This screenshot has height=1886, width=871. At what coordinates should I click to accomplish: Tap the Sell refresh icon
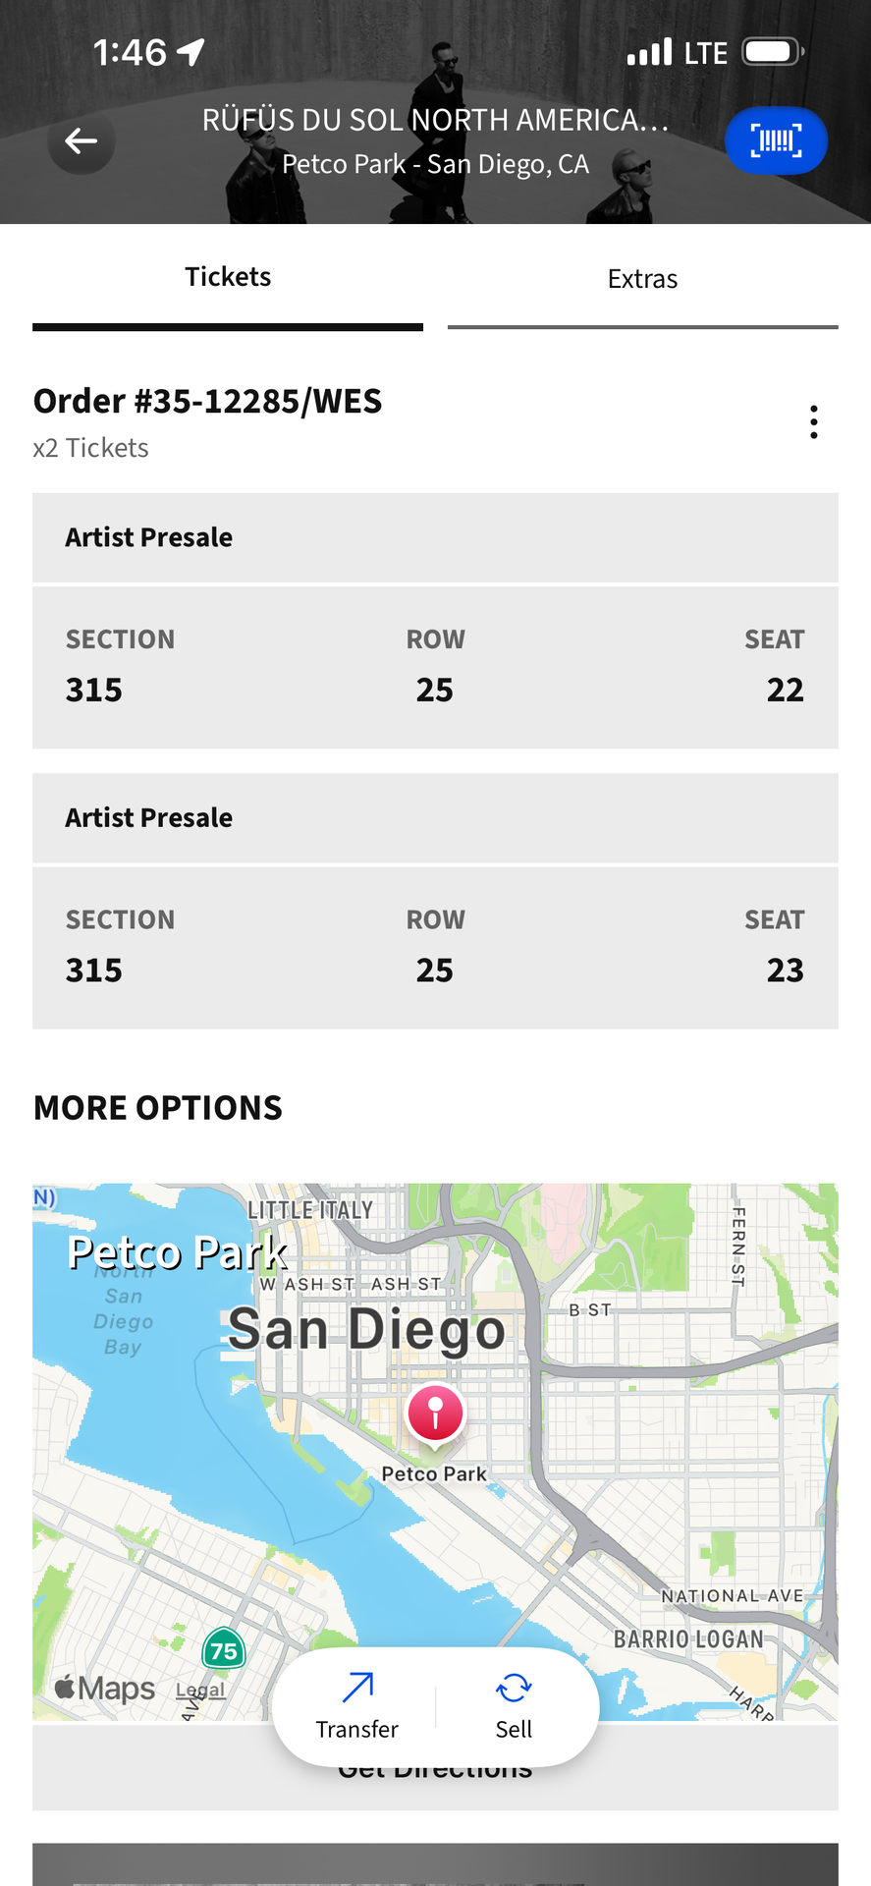click(x=514, y=1688)
